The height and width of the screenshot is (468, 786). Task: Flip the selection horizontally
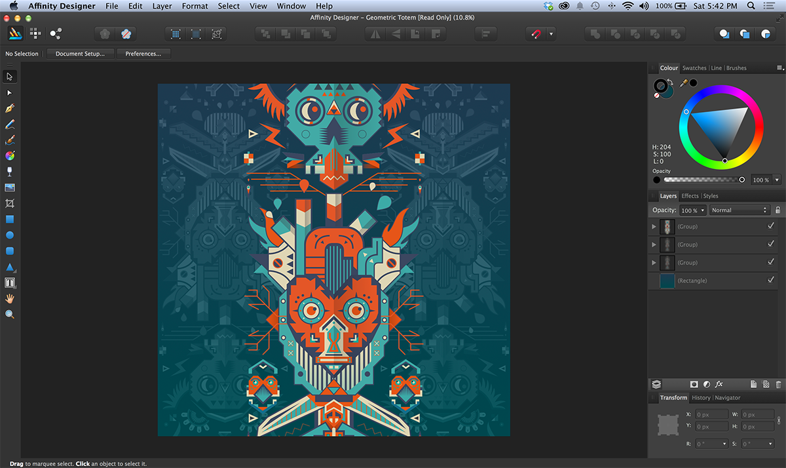click(375, 33)
